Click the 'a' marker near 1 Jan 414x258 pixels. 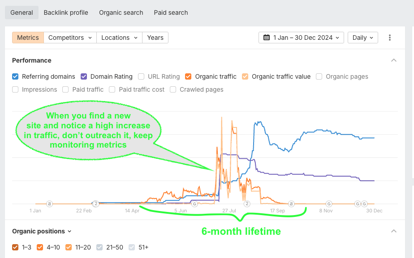(x=49, y=203)
